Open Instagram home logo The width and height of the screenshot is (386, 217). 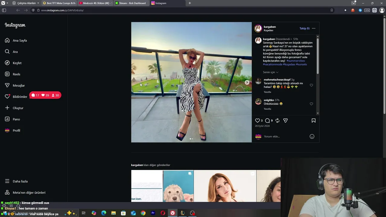coord(15,25)
